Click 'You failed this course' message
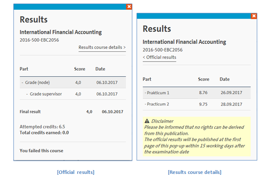The image size is (274, 179). click(41, 151)
